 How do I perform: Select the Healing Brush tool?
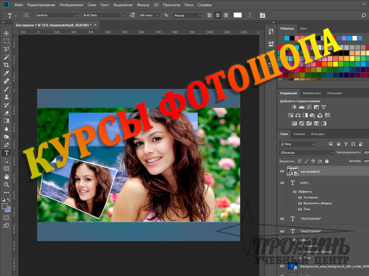tap(6, 81)
